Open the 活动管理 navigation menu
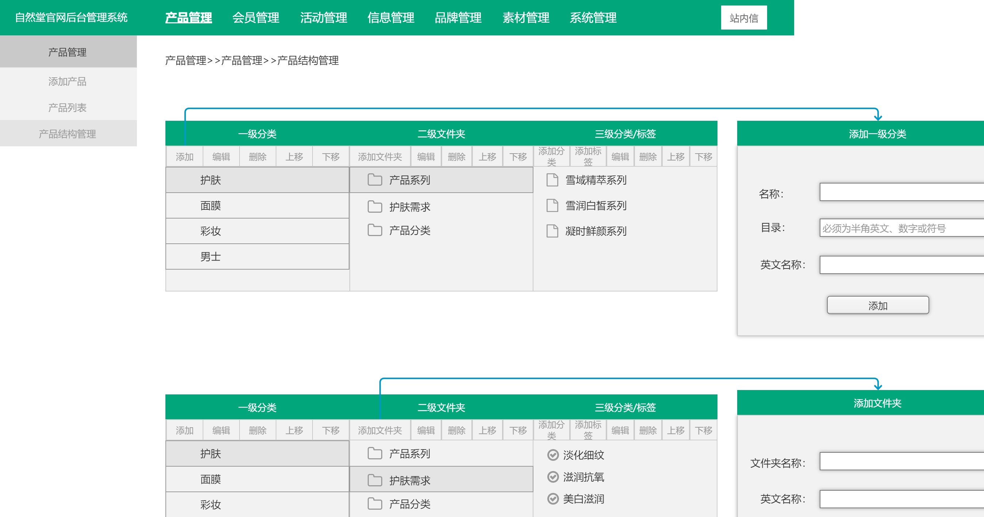The height and width of the screenshot is (517, 984). [x=323, y=18]
